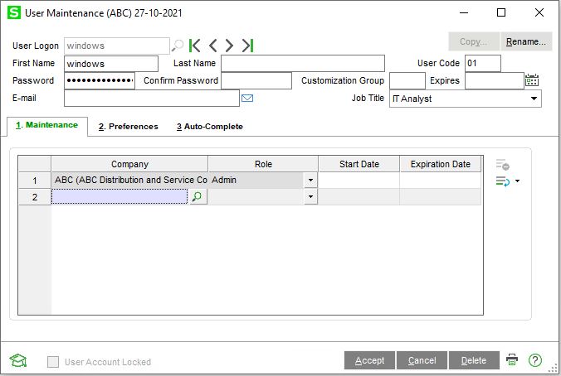Open the row options dropdown arrow
This screenshot has width=561, height=376.
(517, 181)
